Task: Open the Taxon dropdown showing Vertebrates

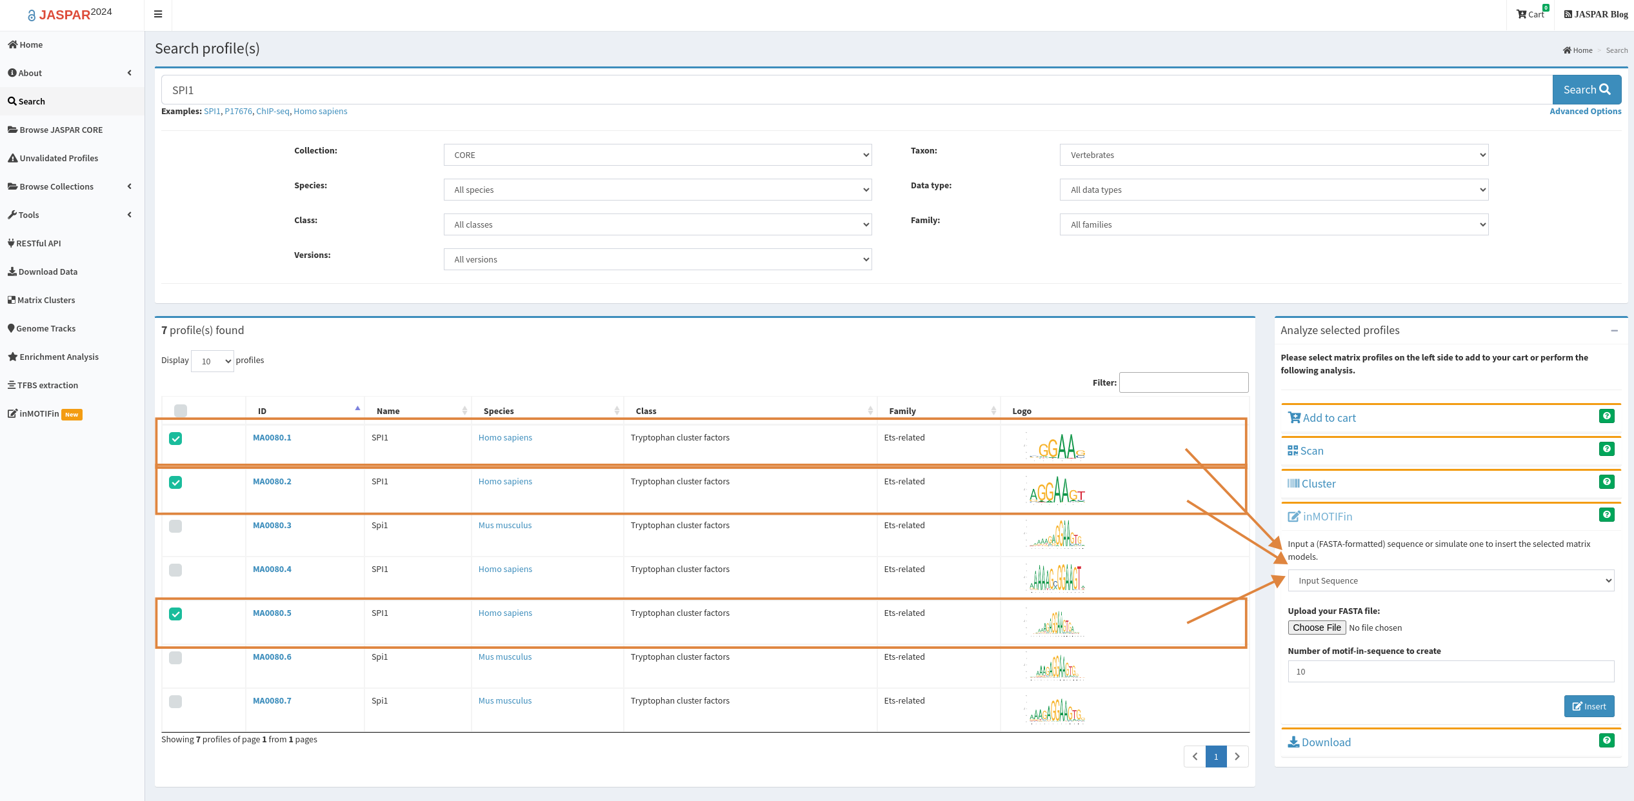Action: pos(1273,155)
